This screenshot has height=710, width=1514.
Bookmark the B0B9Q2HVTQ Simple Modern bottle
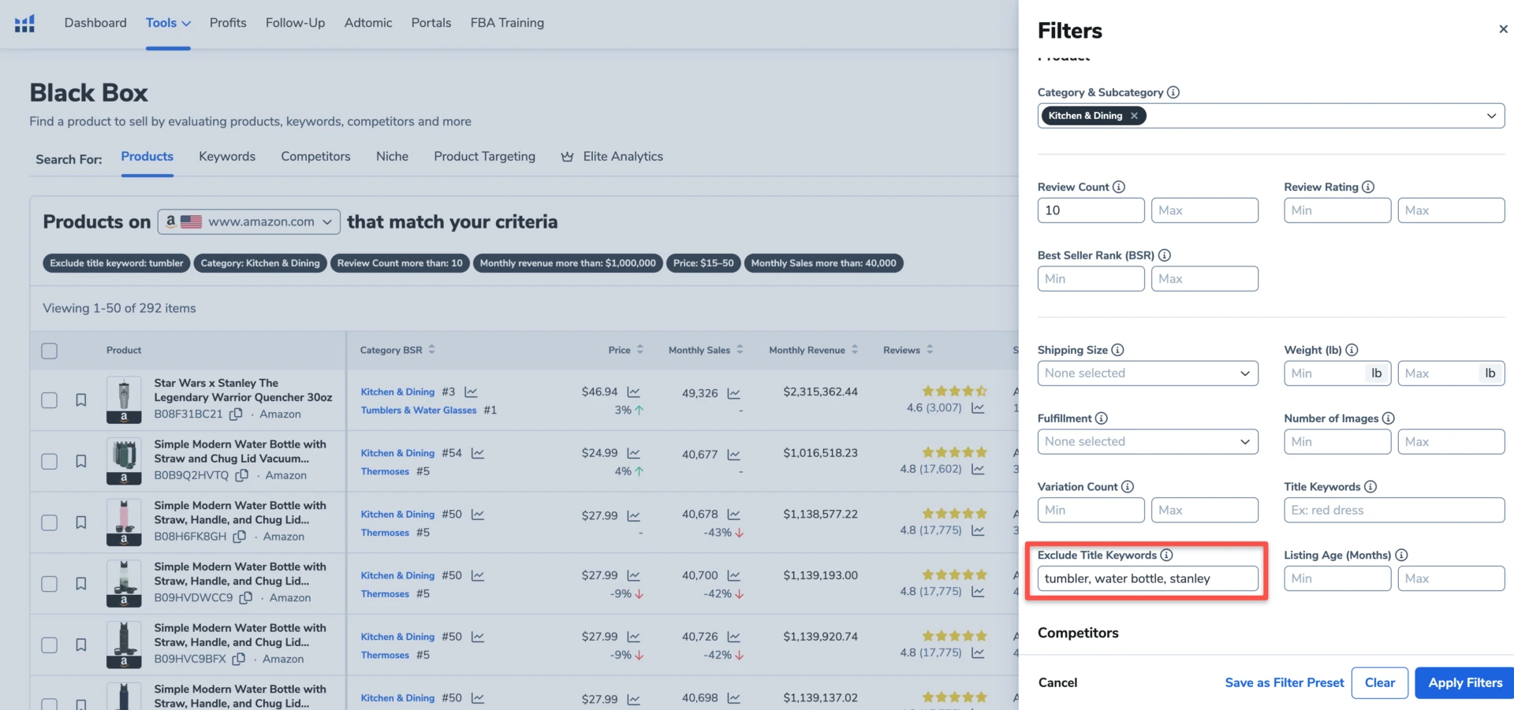pyautogui.click(x=80, y=462)
